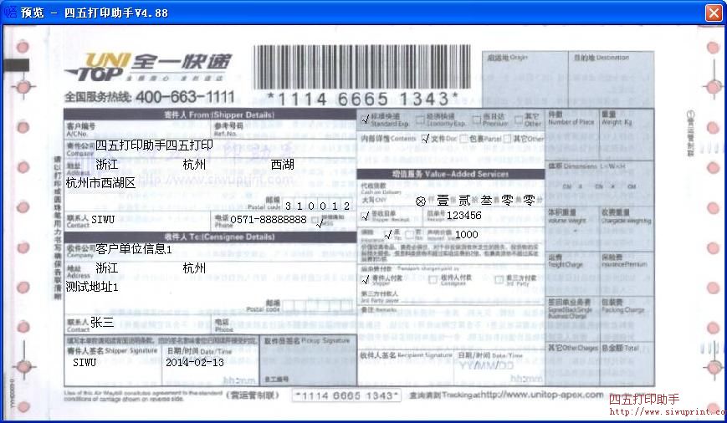Close the 四五打印助手 preview window
This screenshot has height=423, width=727.
tap(714, 13)
